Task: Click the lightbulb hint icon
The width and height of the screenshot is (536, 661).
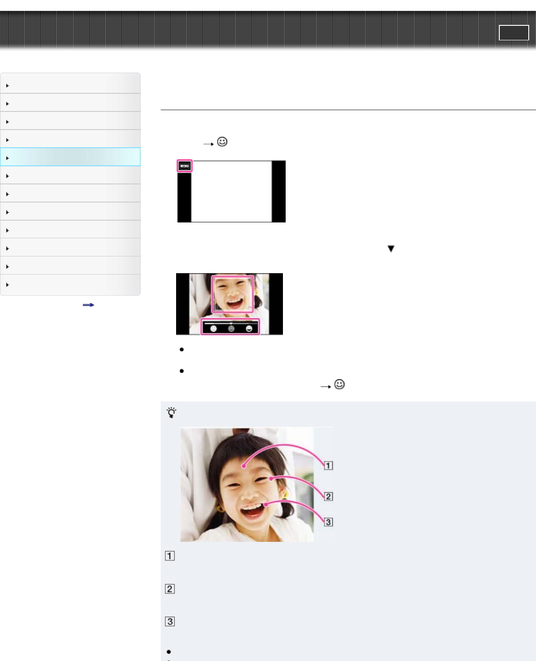Action: click(172, 412)
